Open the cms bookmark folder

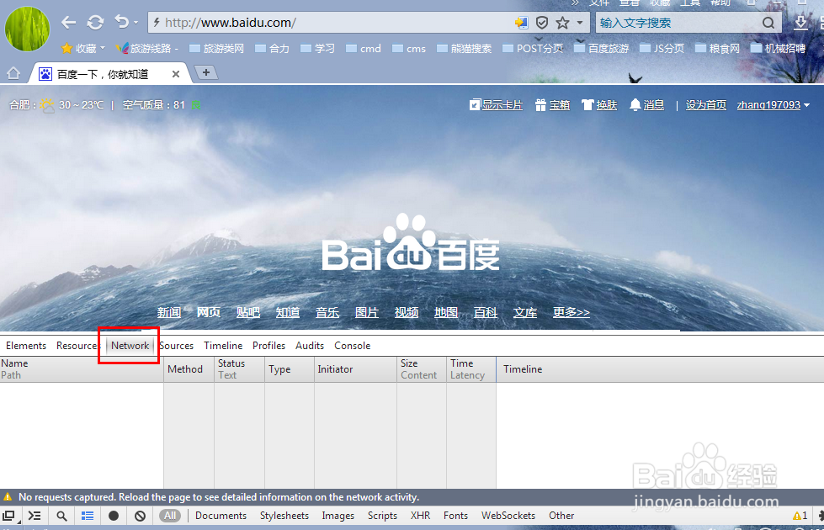coord(409,48)
